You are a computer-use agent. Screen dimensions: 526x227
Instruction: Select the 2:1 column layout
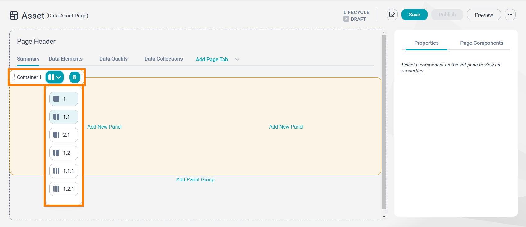coord(64,135)
